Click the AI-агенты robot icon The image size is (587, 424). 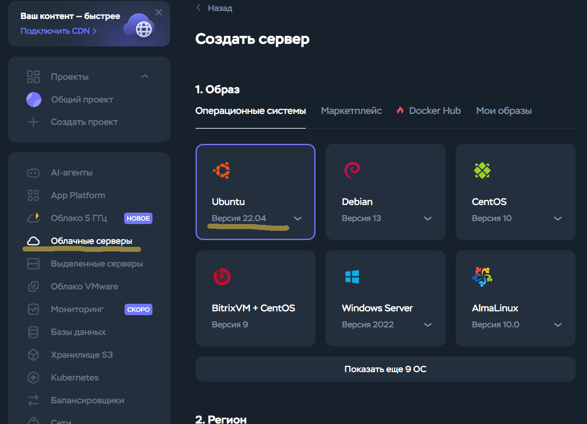[x=33, y=173]
